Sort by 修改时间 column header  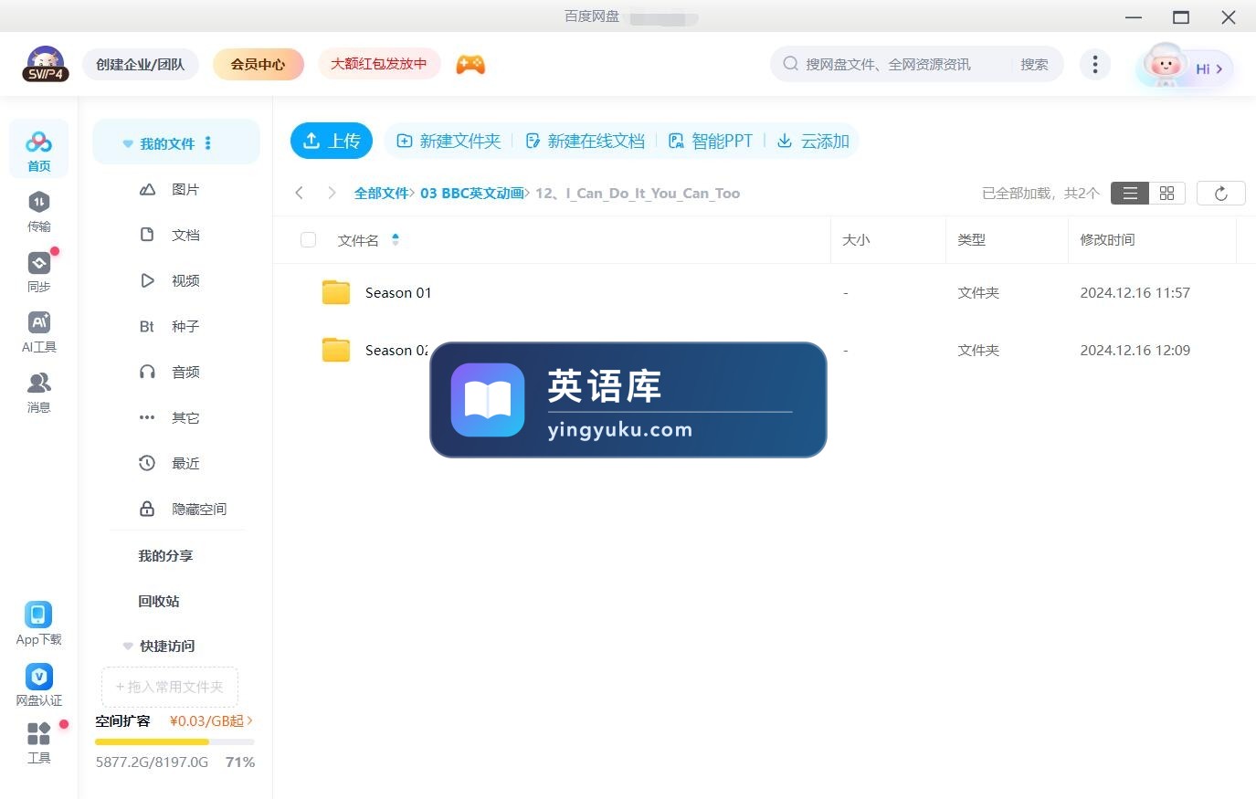(1107, 239)
